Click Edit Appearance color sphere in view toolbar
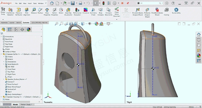The image size is (202, 108). click(96, 24)
